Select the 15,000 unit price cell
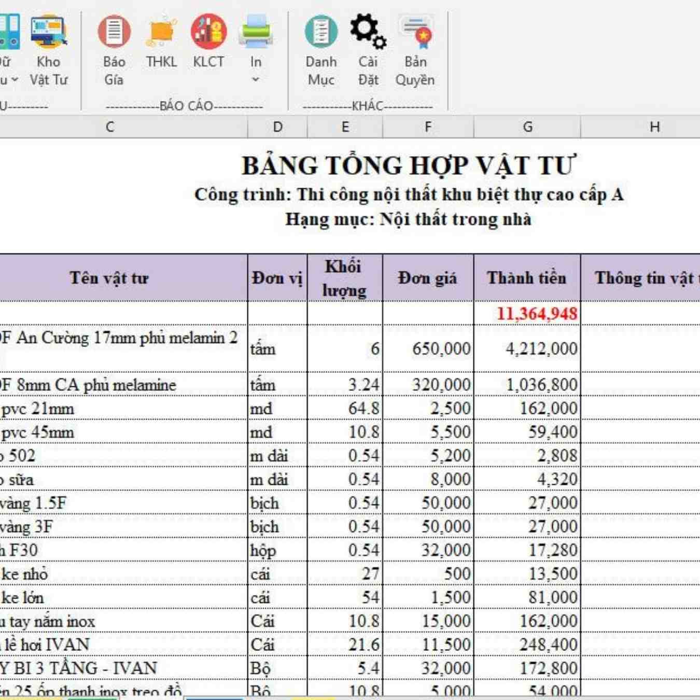The width and height of the screenshot is (700, 700). click(x=428, y=621)
